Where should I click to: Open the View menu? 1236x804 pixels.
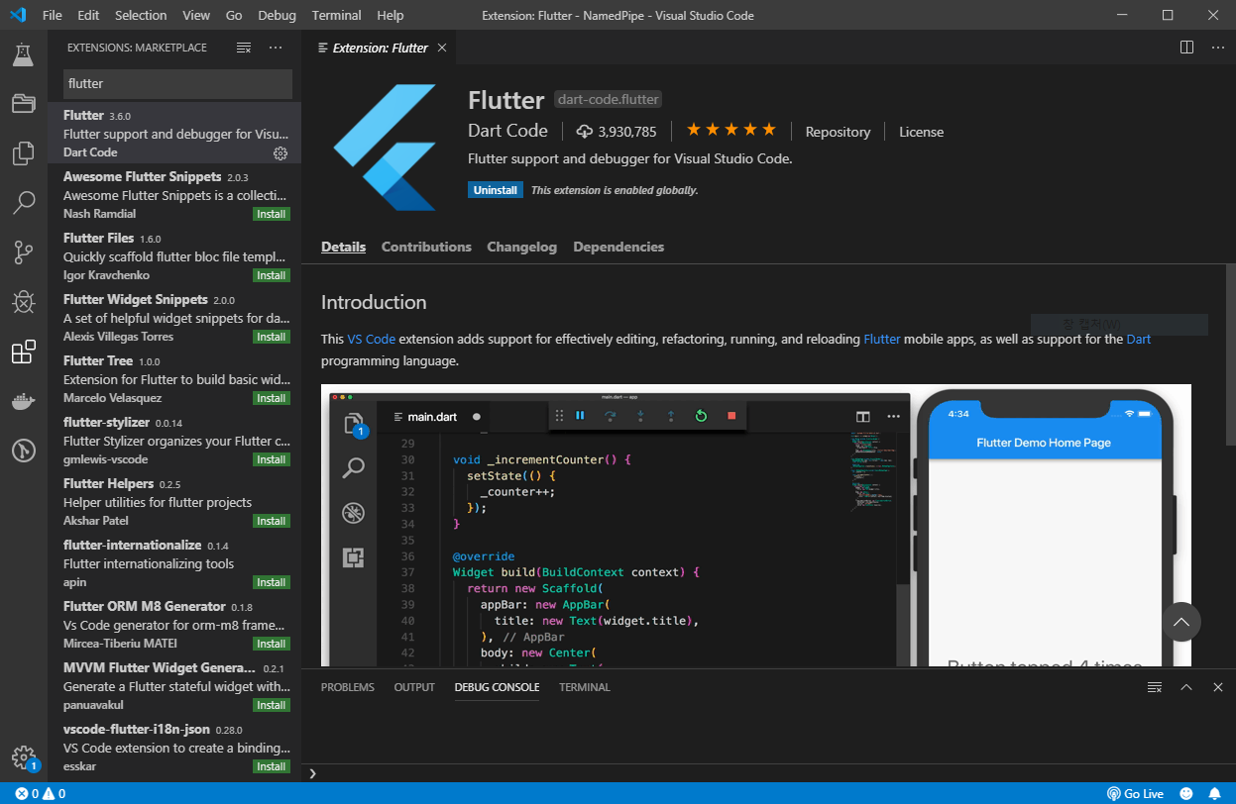coord(196,16)
